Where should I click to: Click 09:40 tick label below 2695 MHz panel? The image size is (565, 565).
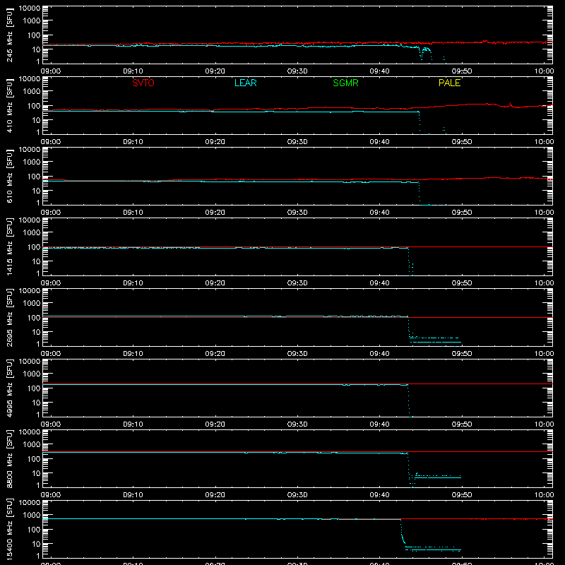[379, 354]
